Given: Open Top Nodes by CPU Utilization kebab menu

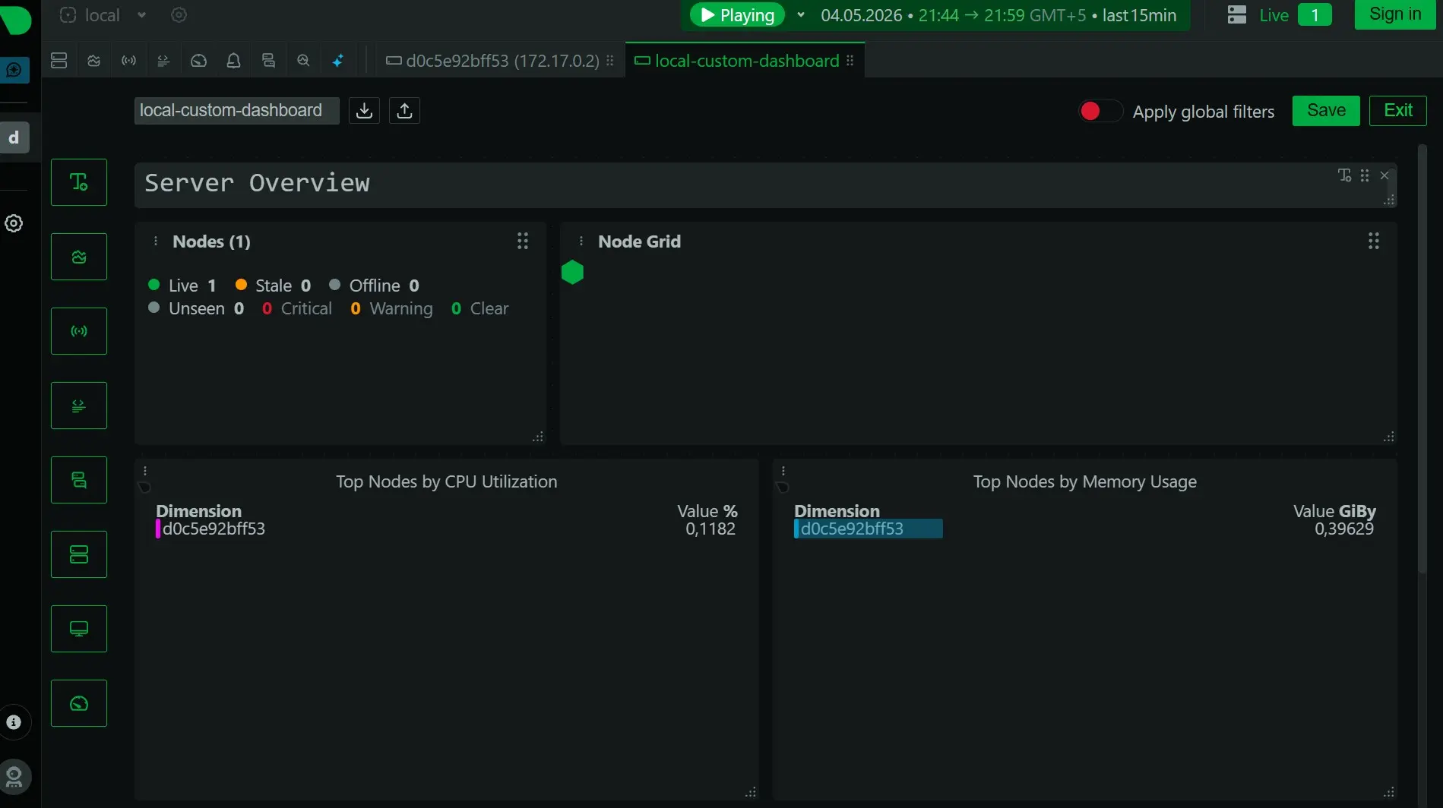Looking at the screenshot, I should pyautogui.click(x=145, y=471).
